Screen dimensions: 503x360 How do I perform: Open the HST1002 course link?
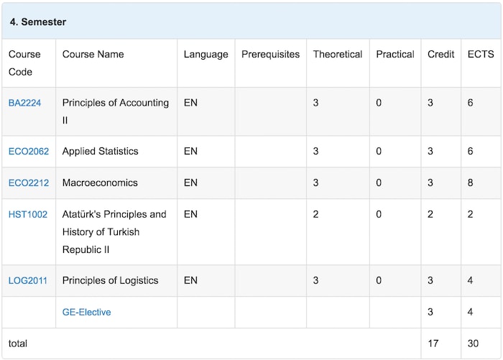tap(28, 215)
